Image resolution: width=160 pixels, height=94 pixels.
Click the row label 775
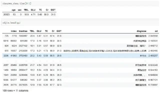click(6, 36)
